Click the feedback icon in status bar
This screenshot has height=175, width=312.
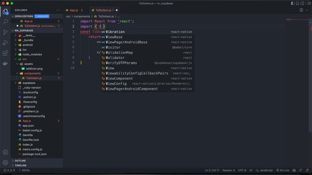[x=301, y=170]
